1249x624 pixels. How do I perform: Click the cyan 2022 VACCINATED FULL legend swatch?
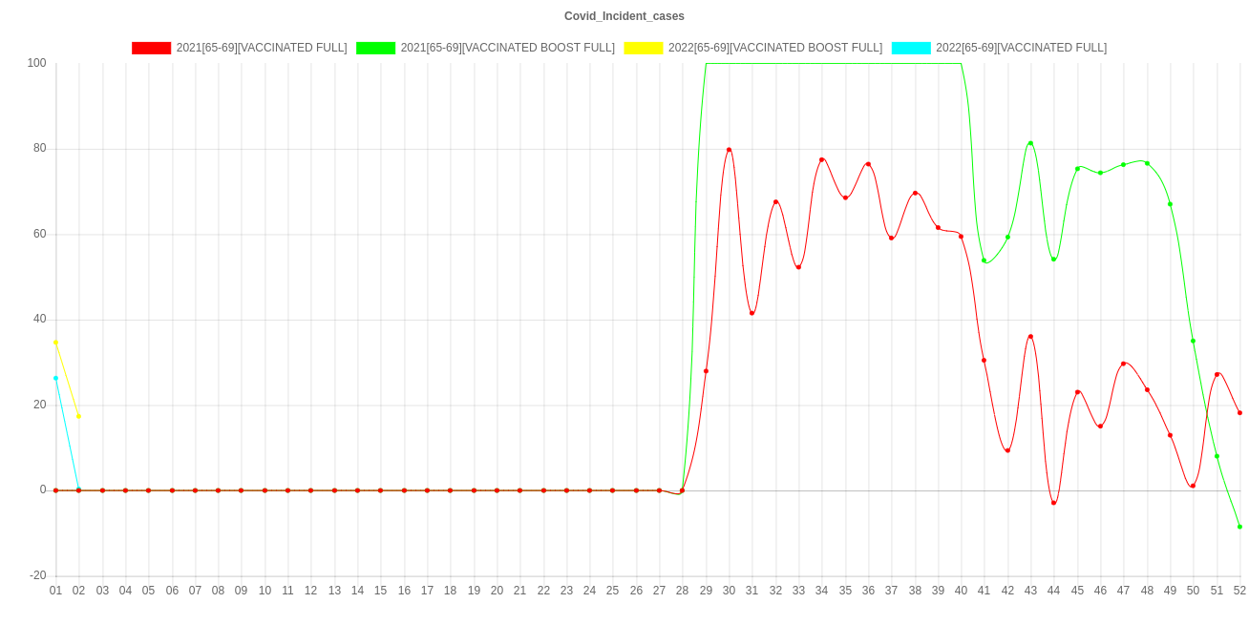click(x=910, y=48)
